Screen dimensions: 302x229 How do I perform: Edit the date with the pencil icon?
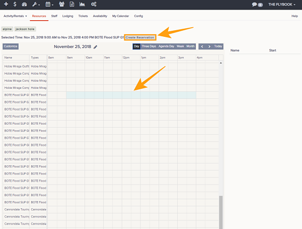coord(95,47)
